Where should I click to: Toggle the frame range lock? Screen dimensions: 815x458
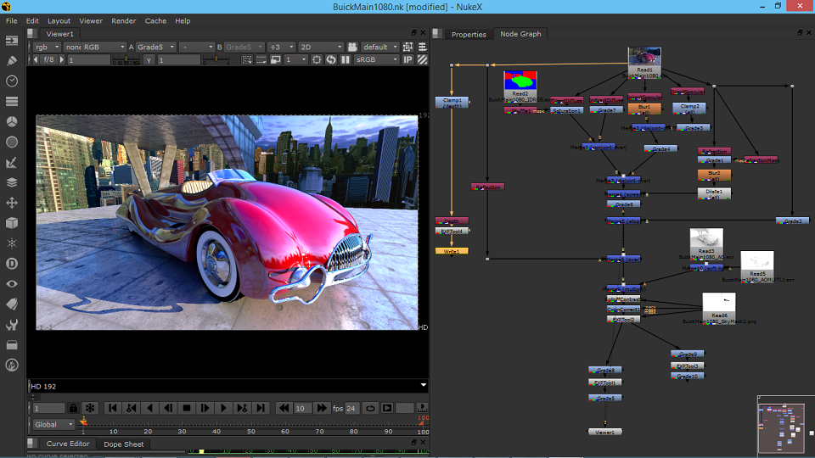tap(73, 408)
